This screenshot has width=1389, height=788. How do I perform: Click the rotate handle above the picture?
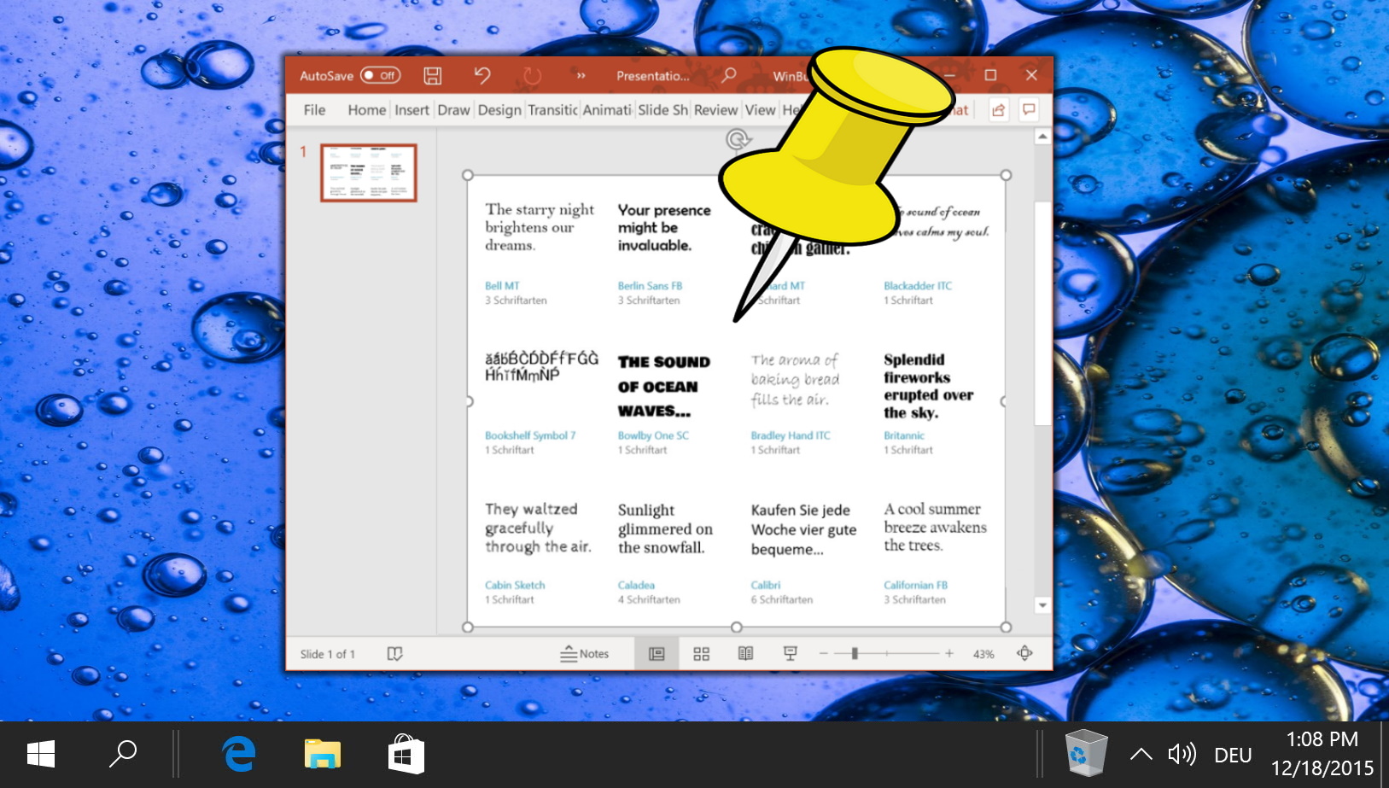738,139
